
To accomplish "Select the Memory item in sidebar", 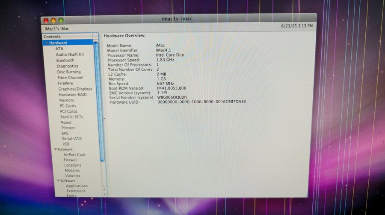I will (66, 100).
